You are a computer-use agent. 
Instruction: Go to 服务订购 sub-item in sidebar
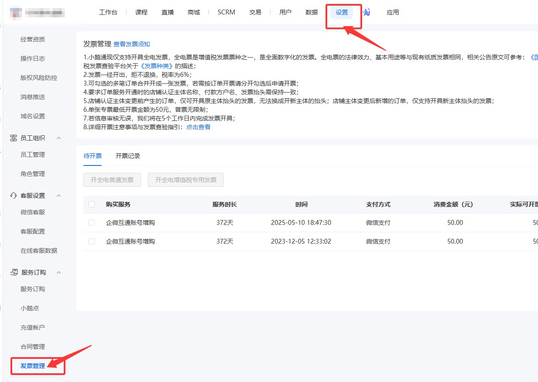point(33,289)
